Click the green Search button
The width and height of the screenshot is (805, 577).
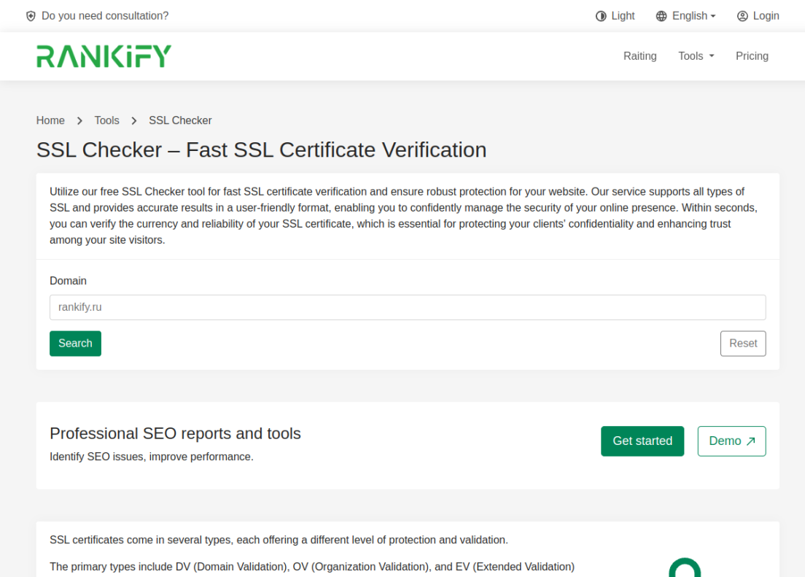click(76, 344)
